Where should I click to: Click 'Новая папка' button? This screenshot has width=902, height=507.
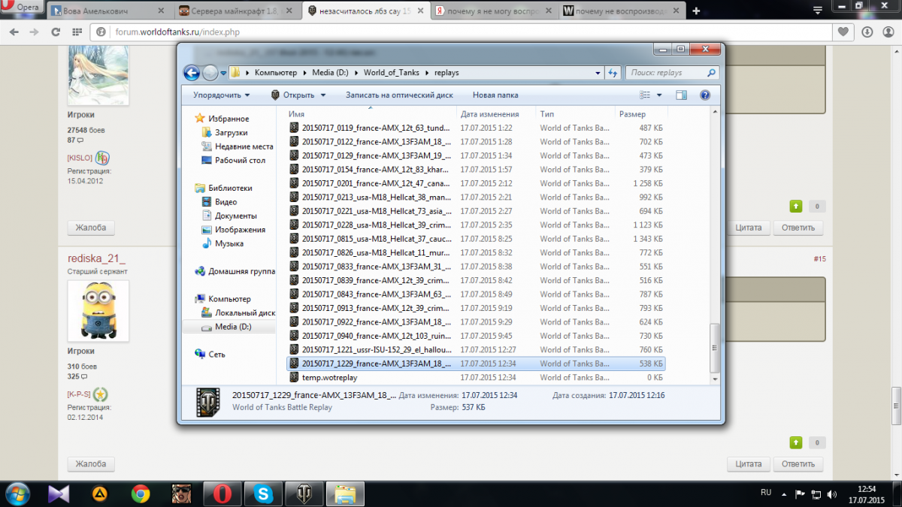[x=495, y=95]
